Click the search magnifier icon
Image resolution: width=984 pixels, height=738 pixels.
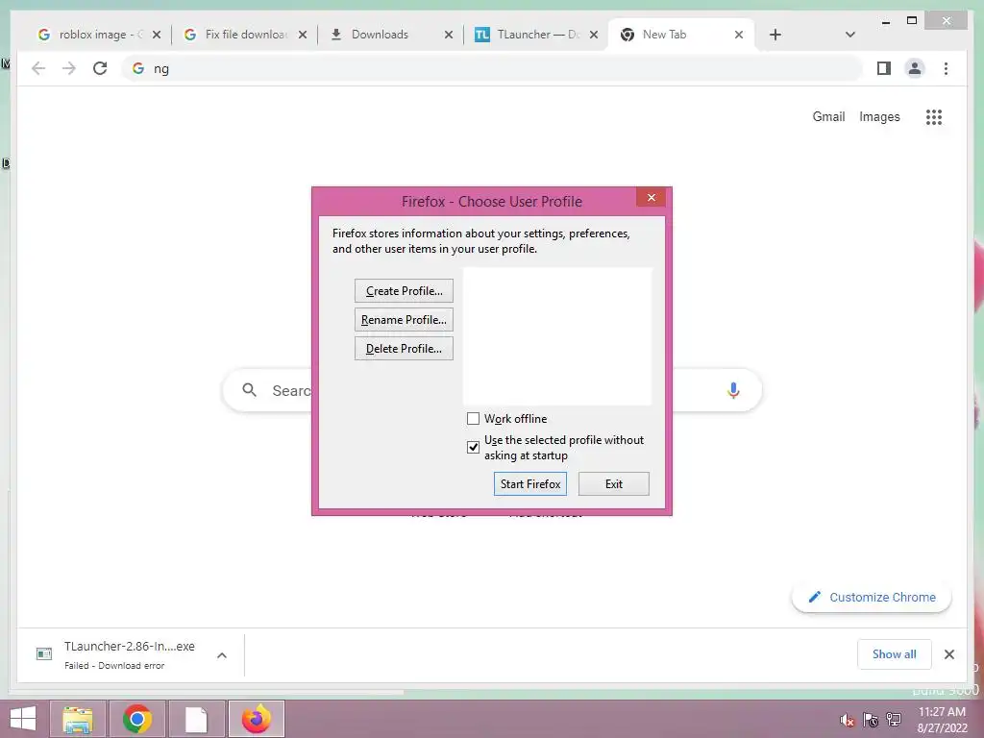pos(249,390)
